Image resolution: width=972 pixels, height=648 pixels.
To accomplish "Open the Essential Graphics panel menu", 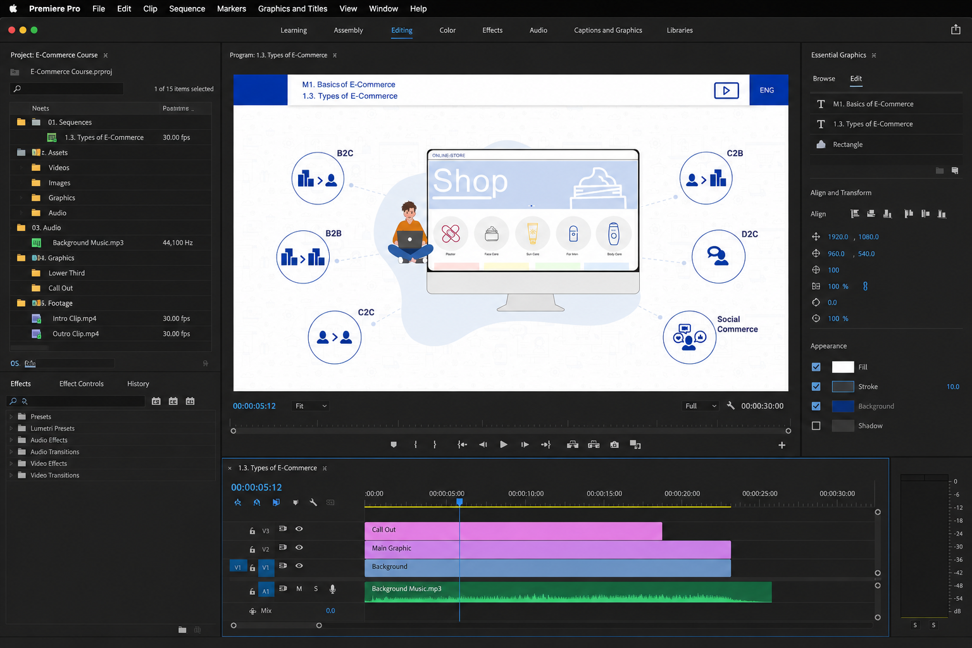I will tap(874, 55).
